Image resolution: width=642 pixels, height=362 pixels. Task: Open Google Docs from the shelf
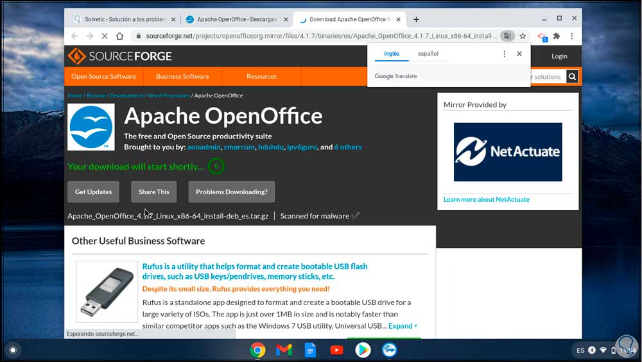click(x=310, y=350)
